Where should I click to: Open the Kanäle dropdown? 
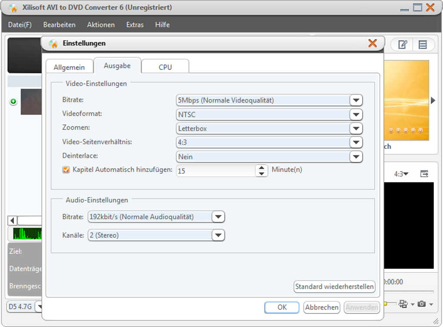point(218,235)
